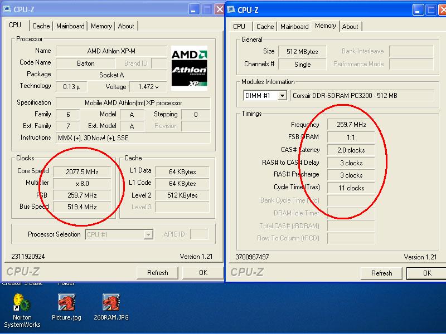Click OK in the left CPU-Z window

[203, 273]
